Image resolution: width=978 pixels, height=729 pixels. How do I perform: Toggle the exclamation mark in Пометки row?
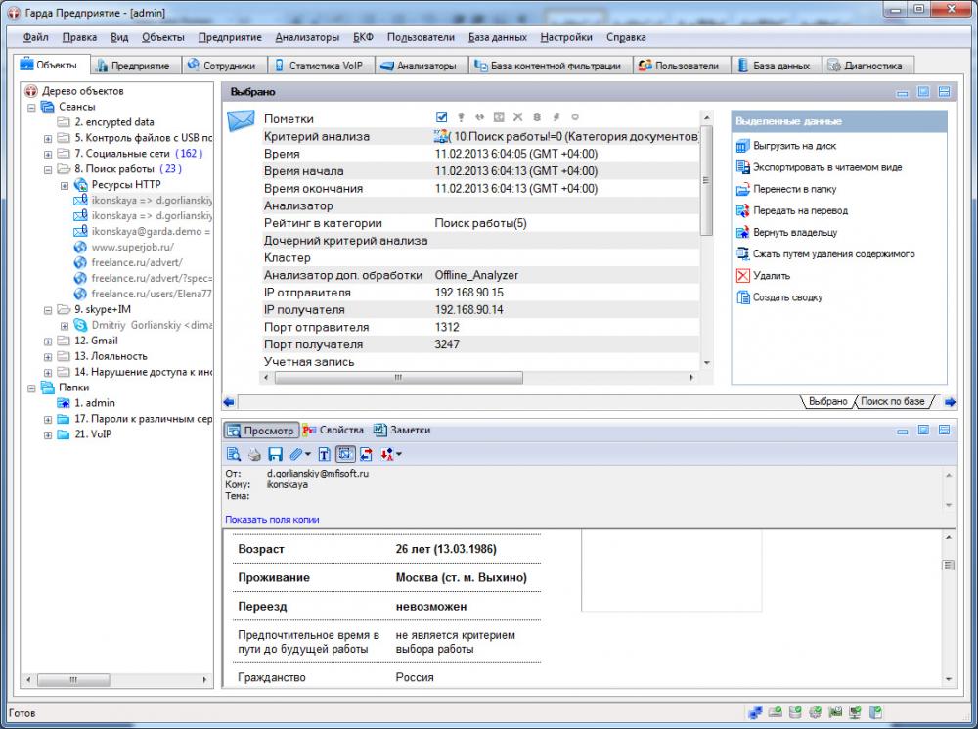coord(461,117)
